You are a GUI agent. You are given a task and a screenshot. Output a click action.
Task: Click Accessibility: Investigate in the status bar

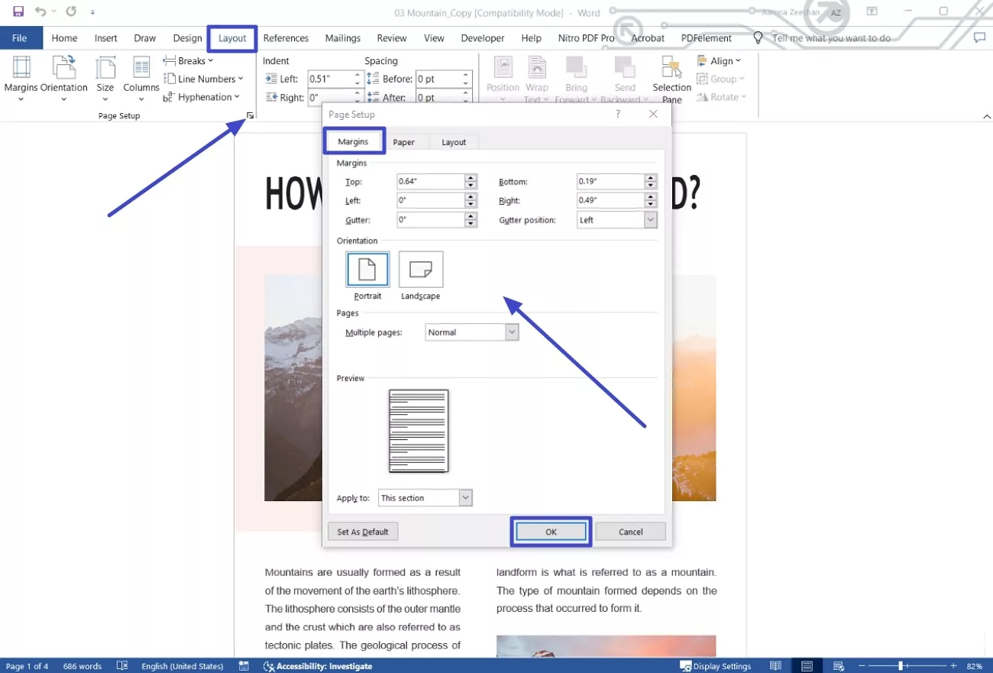click(318, 666)
